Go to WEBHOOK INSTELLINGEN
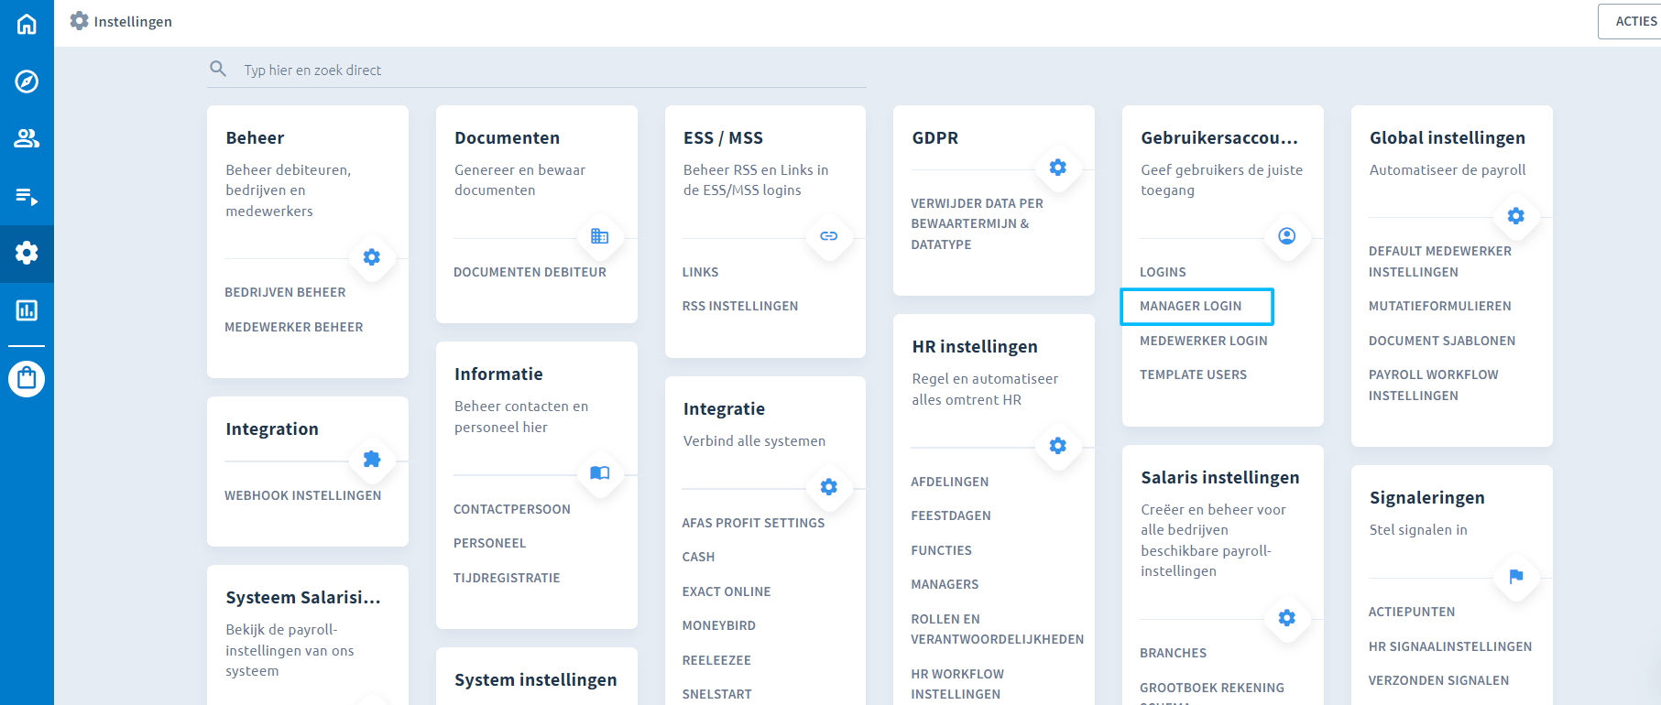Image resolution: width=1661 pixels, height=705 pixels. pos(302,495)
